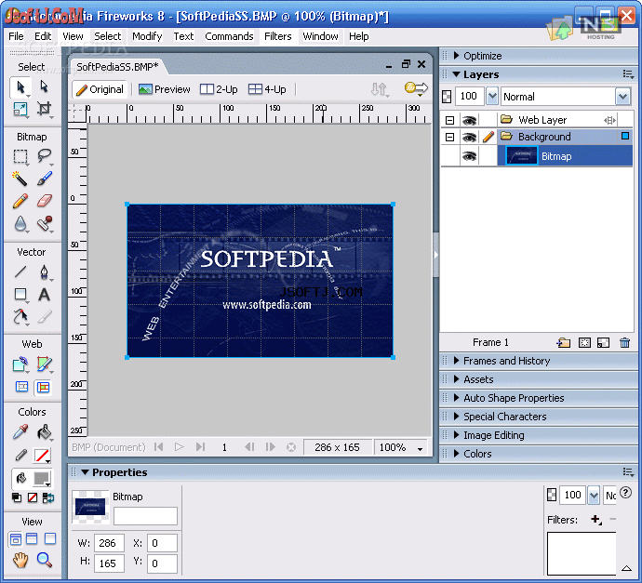Select the vector Pen tool
Viewport: 642px width, 583px height.
[x=44, y=272]
